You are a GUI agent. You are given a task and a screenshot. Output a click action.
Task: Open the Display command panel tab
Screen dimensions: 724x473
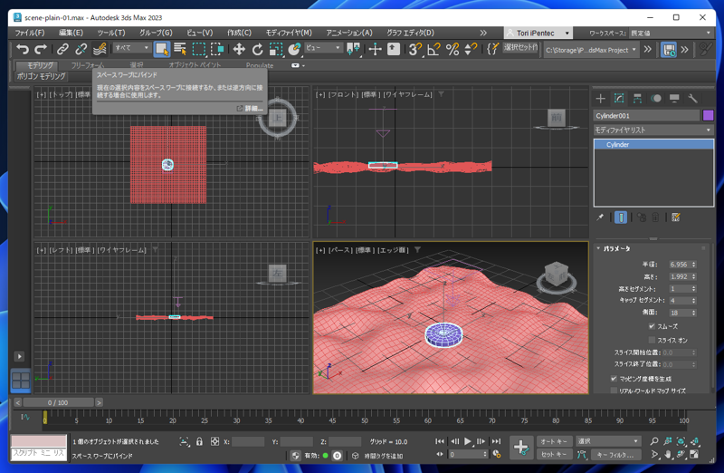(674, 98)
